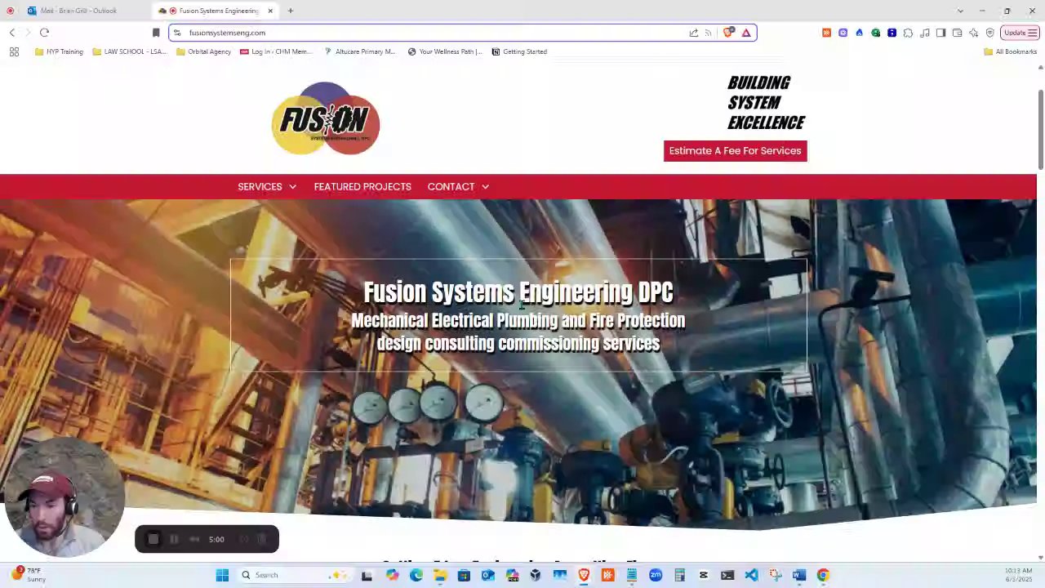Click the Fusion logo on website
The image size is (1045, 588).
coord(326,118)
